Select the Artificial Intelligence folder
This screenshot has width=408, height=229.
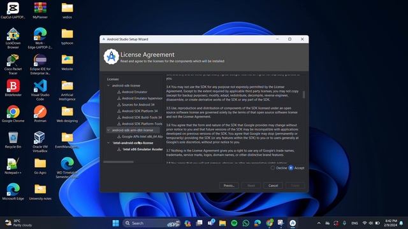[x=67, y=90]
